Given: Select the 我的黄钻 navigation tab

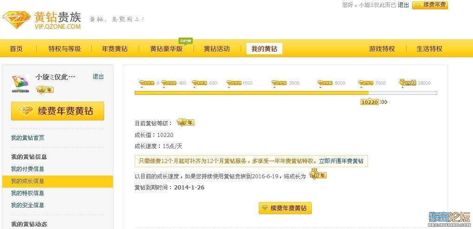Looking at the screenshot, I should click(x=264, y=49).
